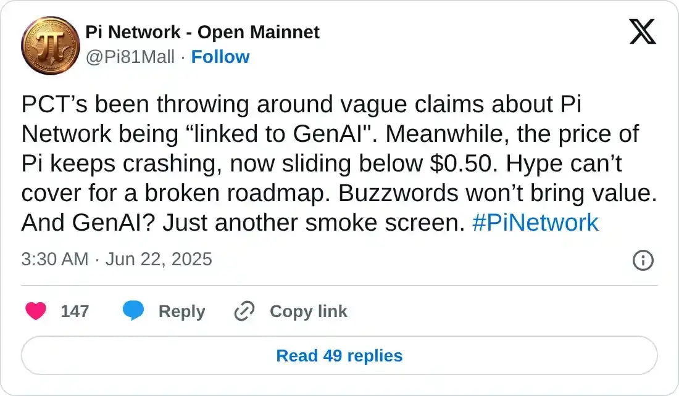The image size is (679, 396).
Task: Follow the @Pi81Mall account
Action: (220, 57)
